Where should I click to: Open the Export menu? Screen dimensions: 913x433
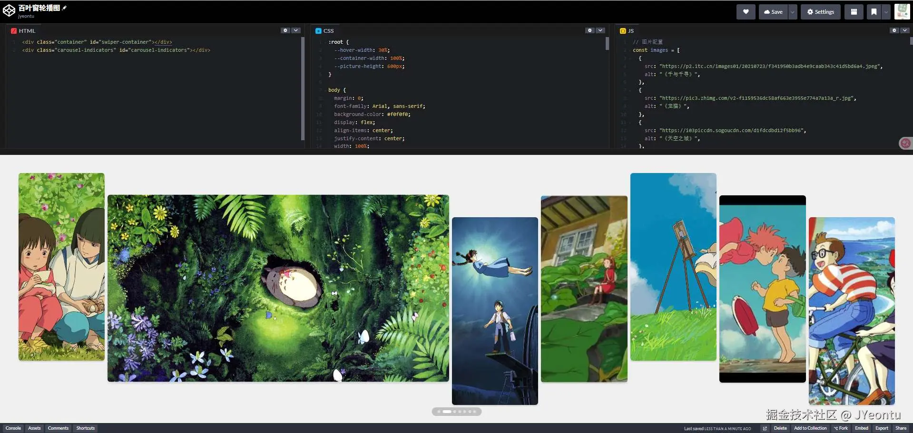point(882,428)
